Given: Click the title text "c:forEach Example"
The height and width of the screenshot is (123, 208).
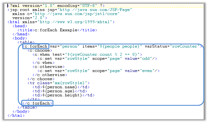Looking at the screenshot, I should (56, 30).
